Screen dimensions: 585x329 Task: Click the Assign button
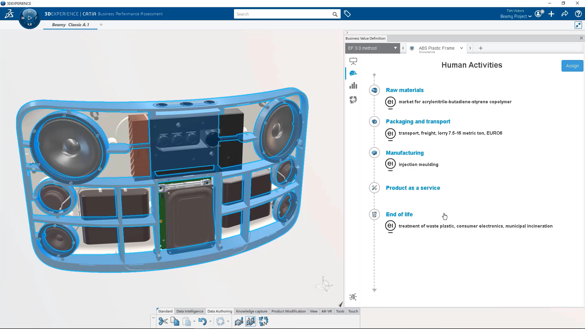572,66
